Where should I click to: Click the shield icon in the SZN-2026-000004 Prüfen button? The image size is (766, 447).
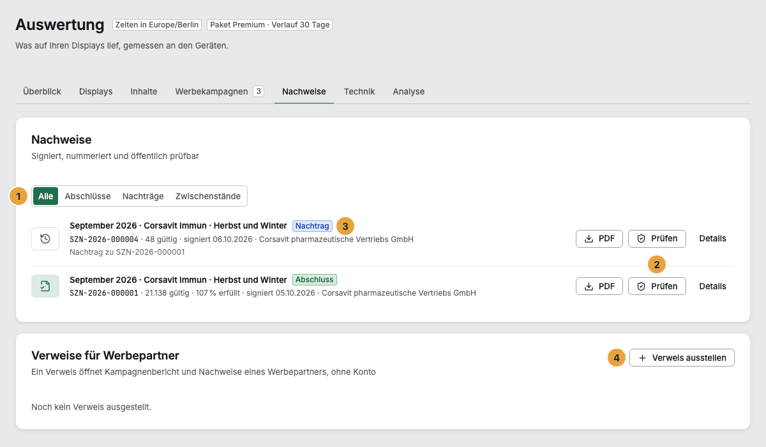pos(641,239)
